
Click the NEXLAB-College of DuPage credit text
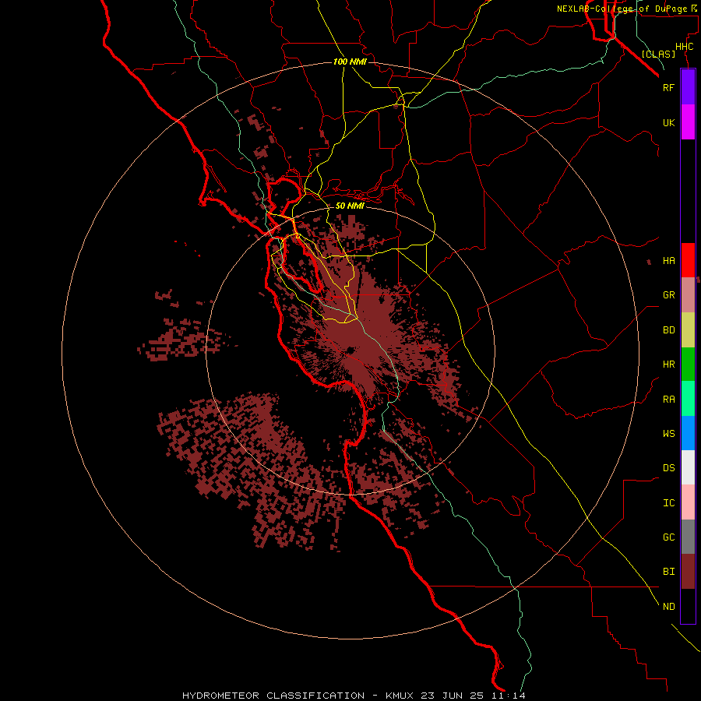coord(622,9)
